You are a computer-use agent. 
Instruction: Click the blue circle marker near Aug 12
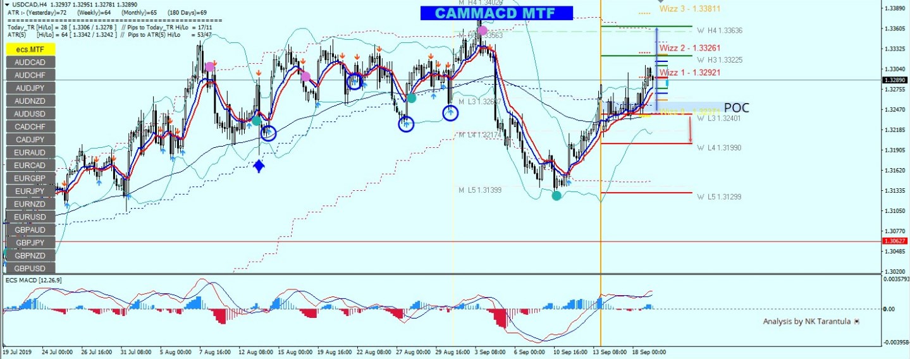coord(269,133)
